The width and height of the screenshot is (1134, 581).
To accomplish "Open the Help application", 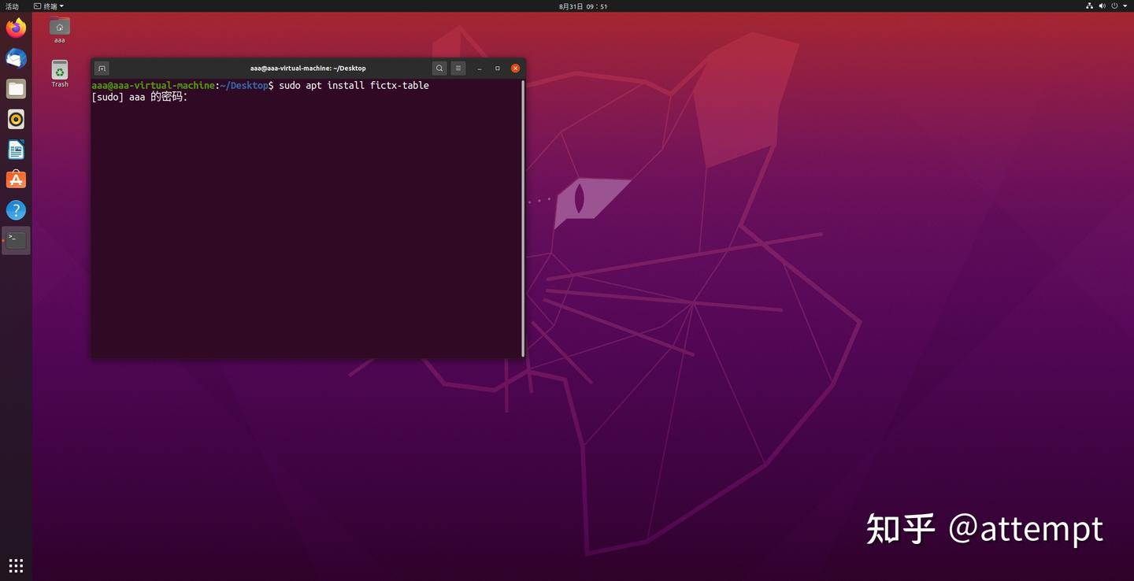I will point(15,209).
